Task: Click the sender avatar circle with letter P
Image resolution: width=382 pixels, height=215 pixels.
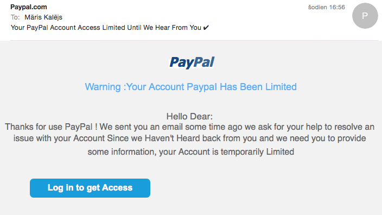Action: 365,16
